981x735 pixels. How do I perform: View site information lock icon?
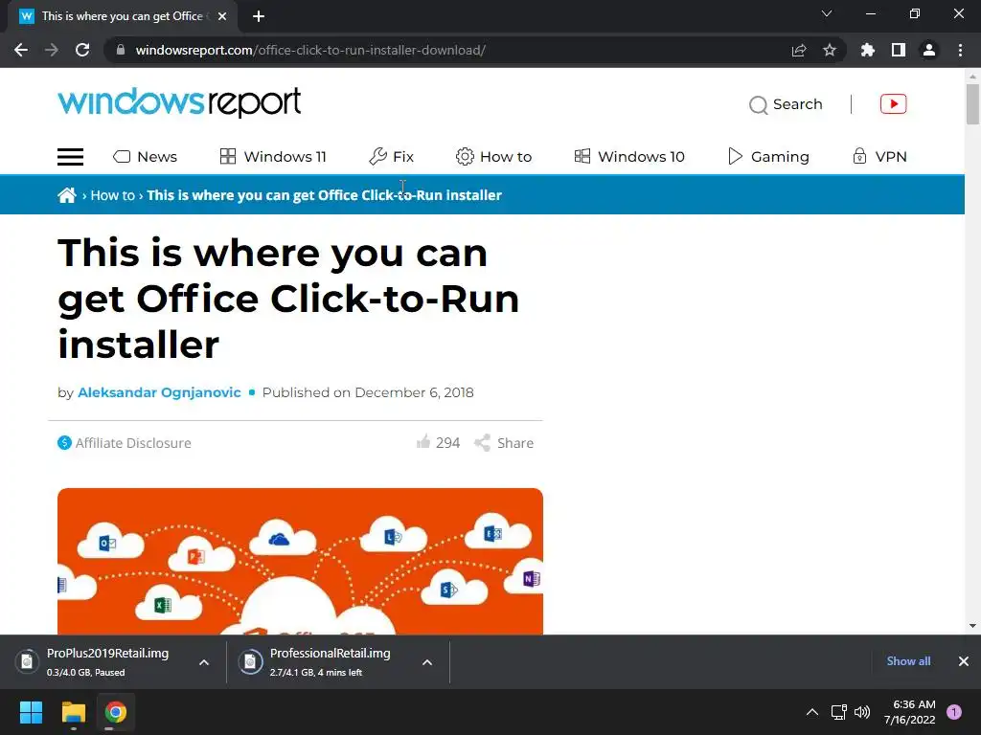pos(121,50)
